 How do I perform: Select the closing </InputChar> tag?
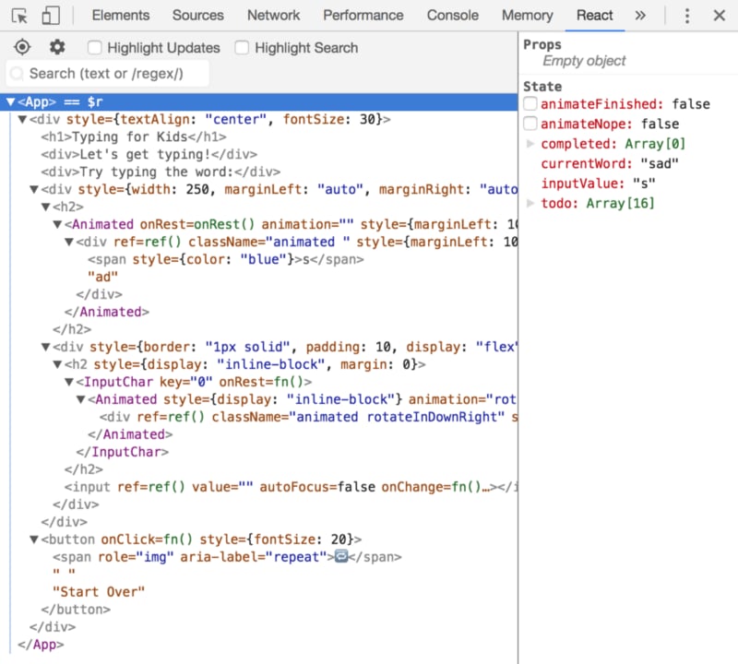pyautogui.click(x=123, y=452)
